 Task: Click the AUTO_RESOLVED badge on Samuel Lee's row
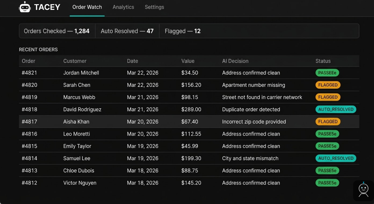[x=336, y=158]
